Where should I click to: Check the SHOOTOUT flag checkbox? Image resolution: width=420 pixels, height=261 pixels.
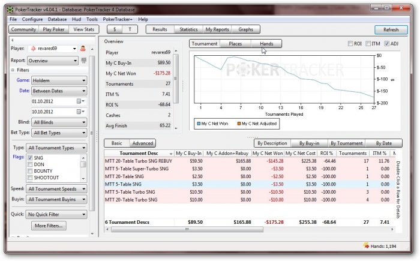tap(30, 178)
